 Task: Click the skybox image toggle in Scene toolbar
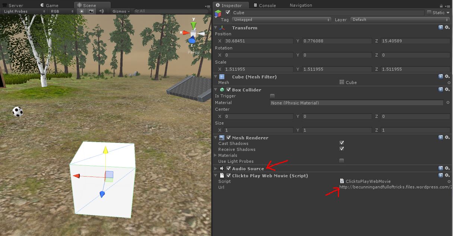(x=91, y=11)
